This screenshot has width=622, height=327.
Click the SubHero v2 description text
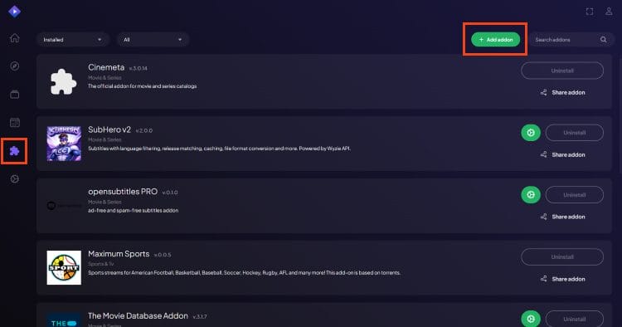tap(220, 149)
